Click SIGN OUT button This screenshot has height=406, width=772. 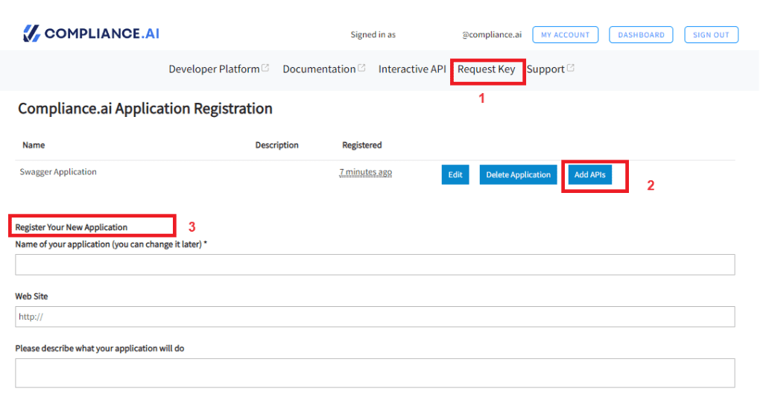tap(711, 35)
